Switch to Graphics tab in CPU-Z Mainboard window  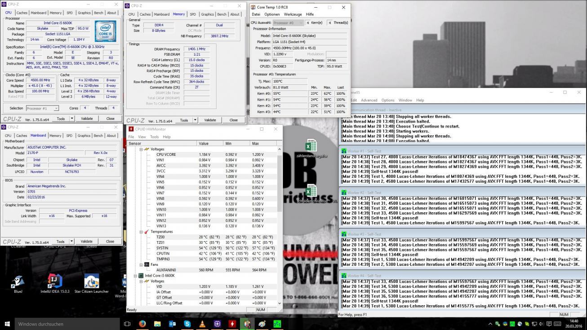point(84,136)
